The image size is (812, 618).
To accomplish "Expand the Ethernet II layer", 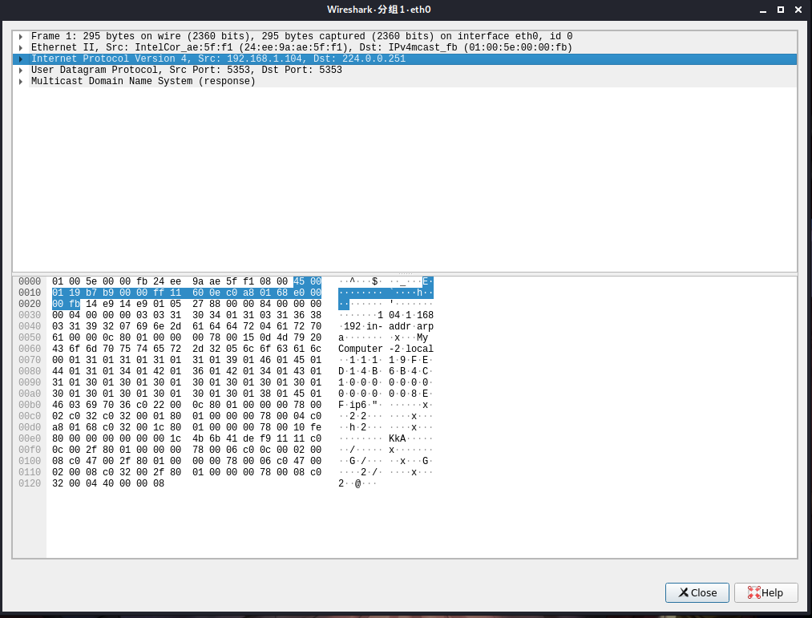I will coord(22,47).
